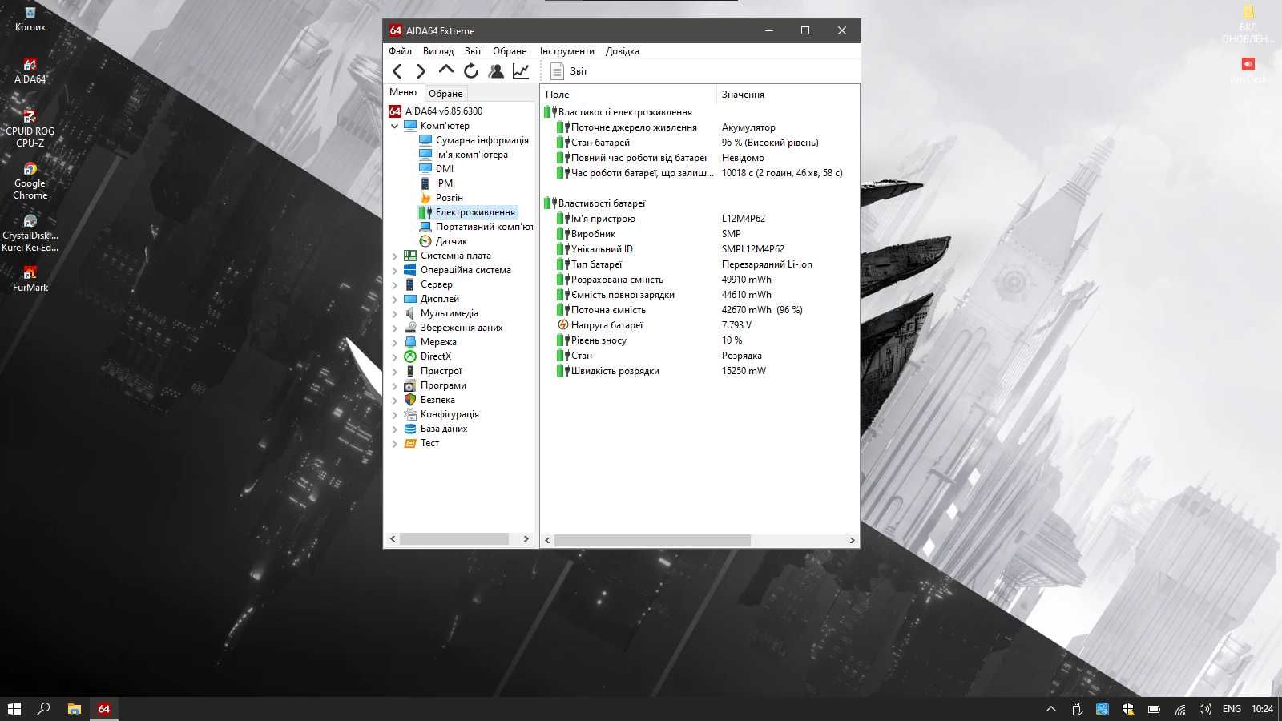
Task: Open the Інструменти menu
Action: tap(566, 50)
